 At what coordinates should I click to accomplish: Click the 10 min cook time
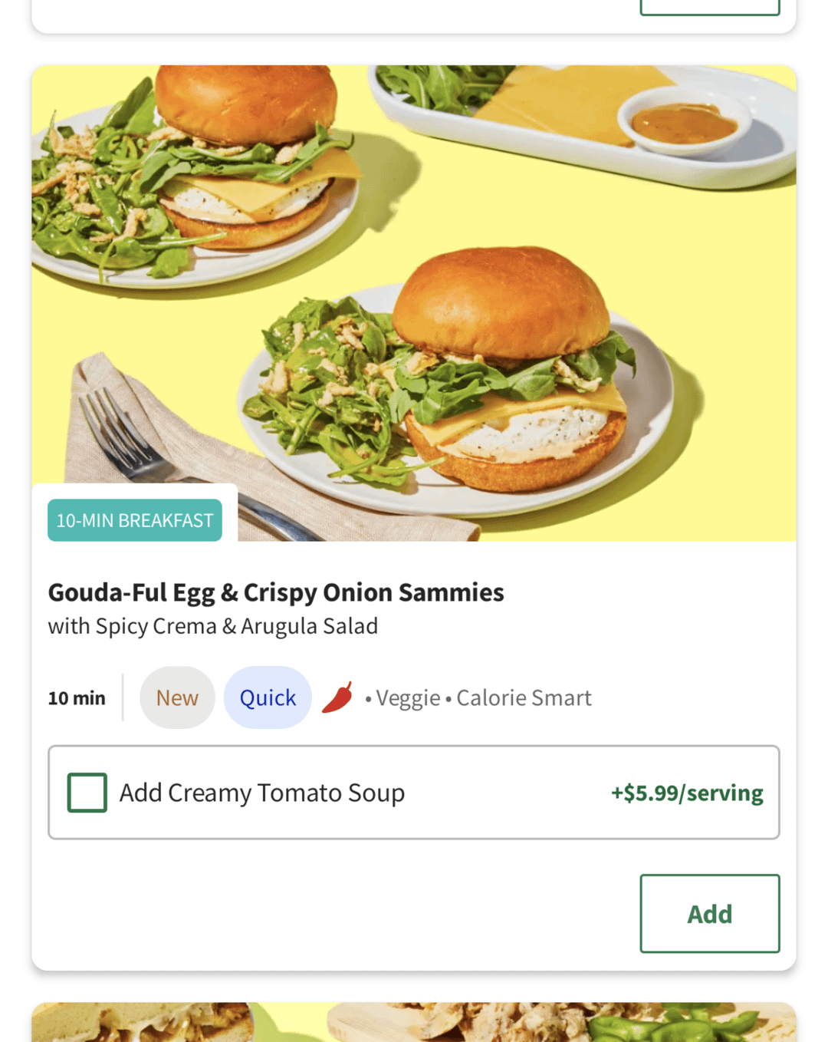pos(77,698)
